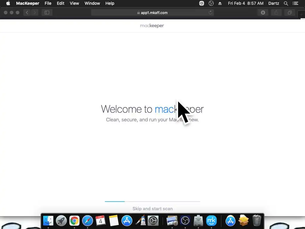This screenshot has width=305, height=229.
Task: Open Preview from the Dock
Action: tap(172, 221)
